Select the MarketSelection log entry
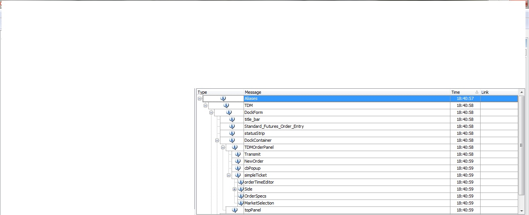The height and width of the screenshot is (215, 529). pos(259,203)
